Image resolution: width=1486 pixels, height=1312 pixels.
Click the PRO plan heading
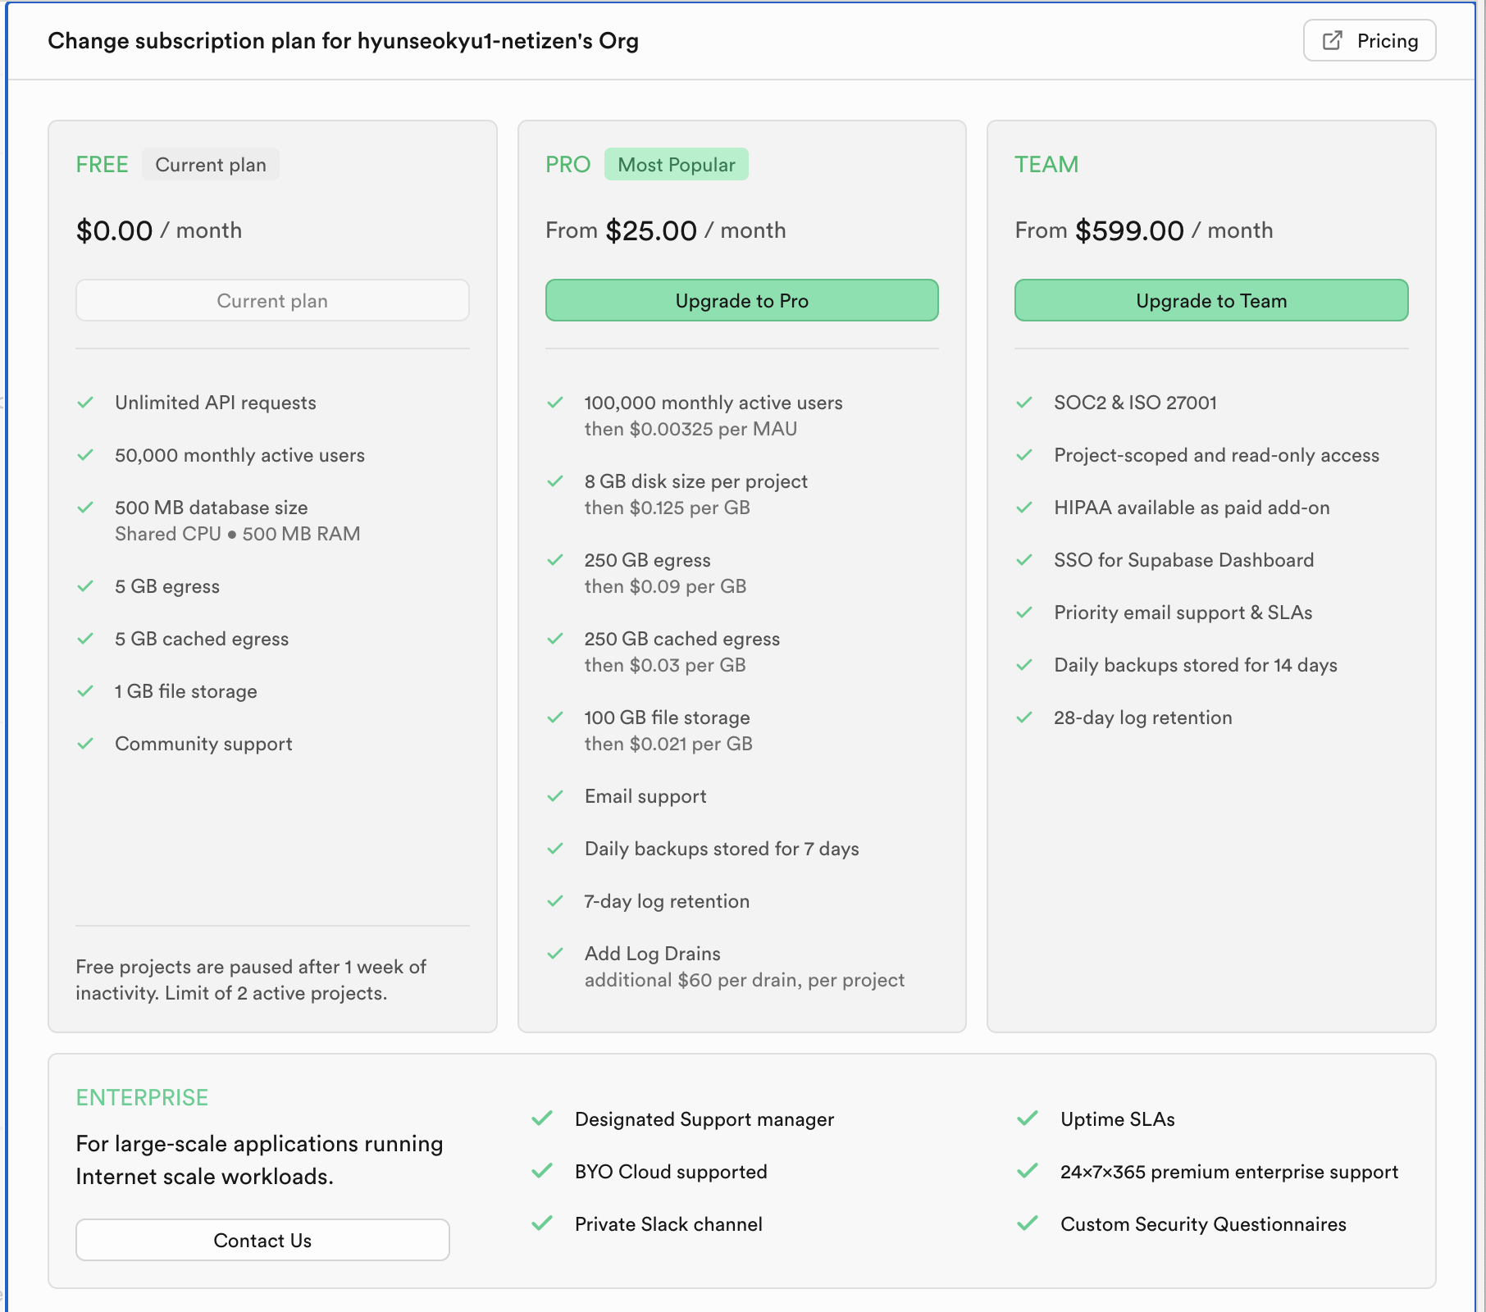568,164
